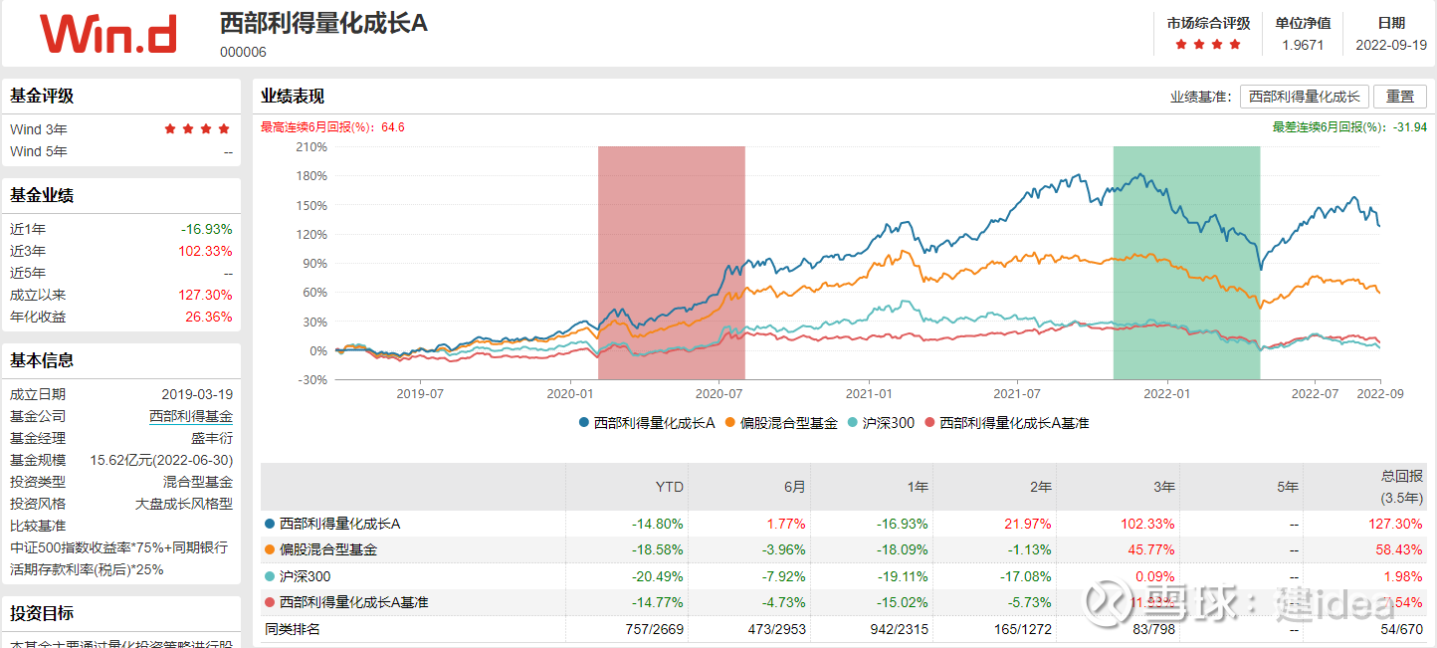Click the 基金评级 section header
The width and height of the screenshot is (1437, 648).
[x=42, y=96]
